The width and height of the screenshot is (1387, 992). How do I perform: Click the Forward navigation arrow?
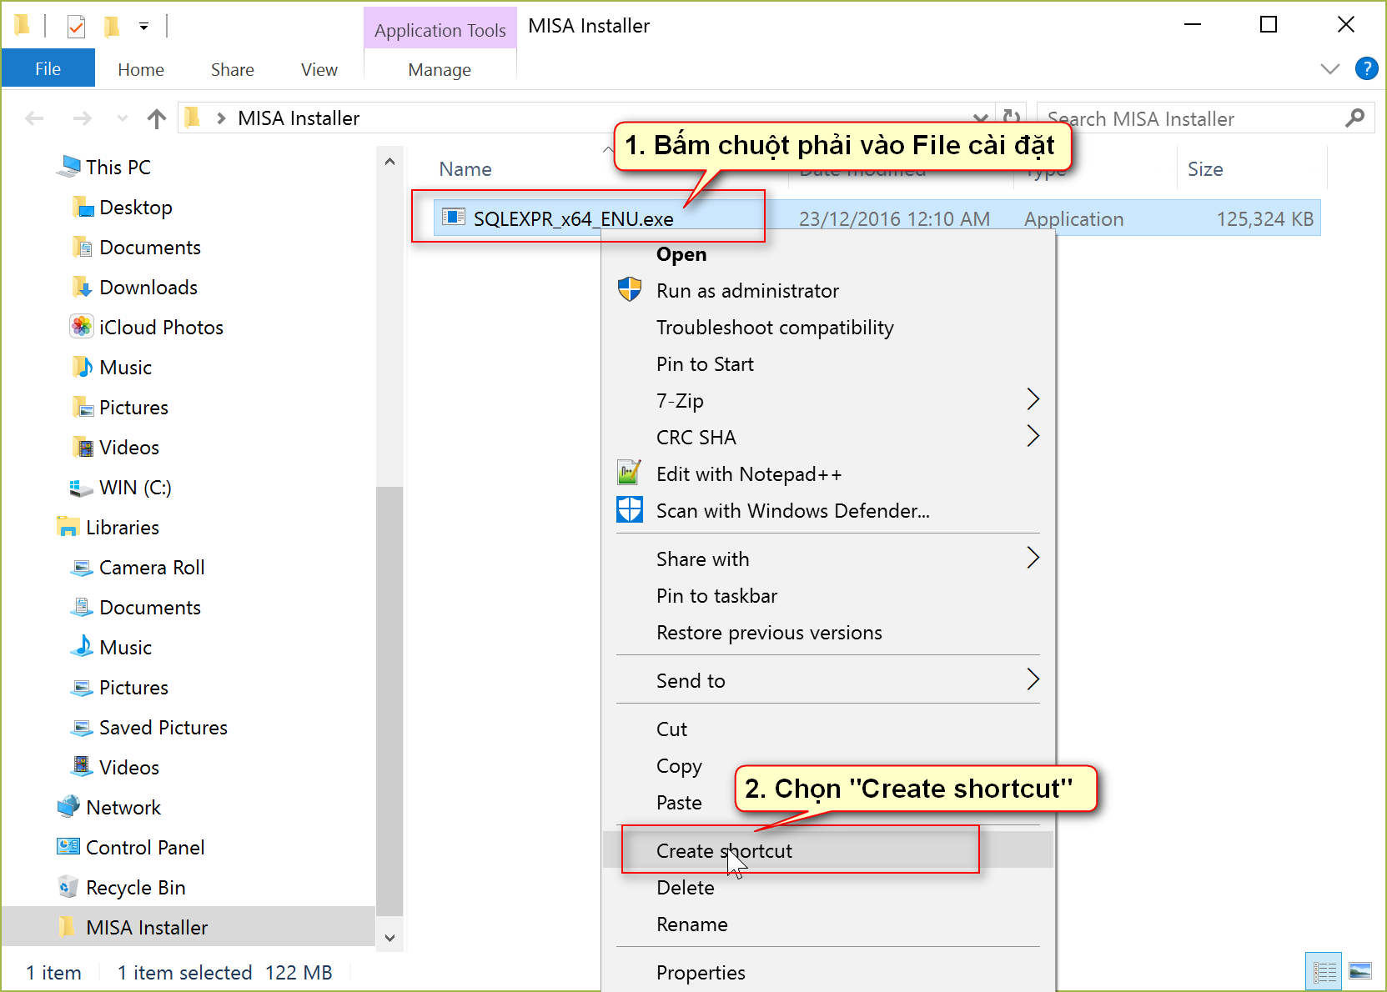(82, 118)
